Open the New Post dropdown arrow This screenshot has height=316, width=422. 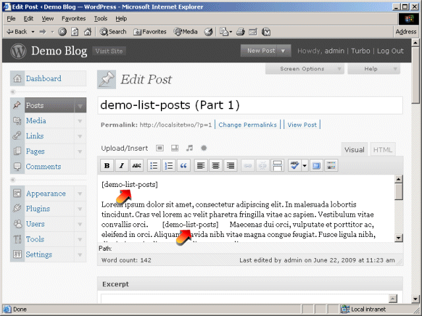283,51
